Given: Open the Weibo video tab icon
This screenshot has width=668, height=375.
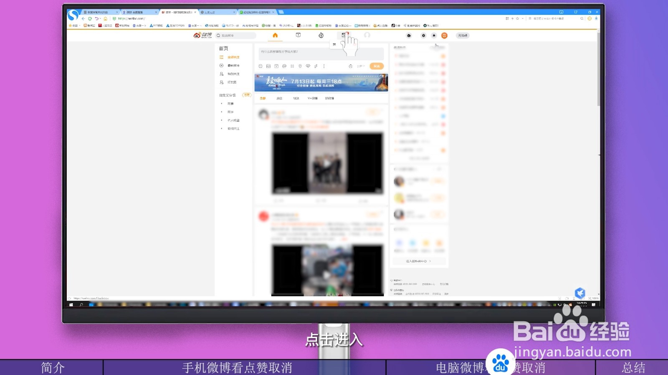Looking at the screenshot, I should 298,35.
